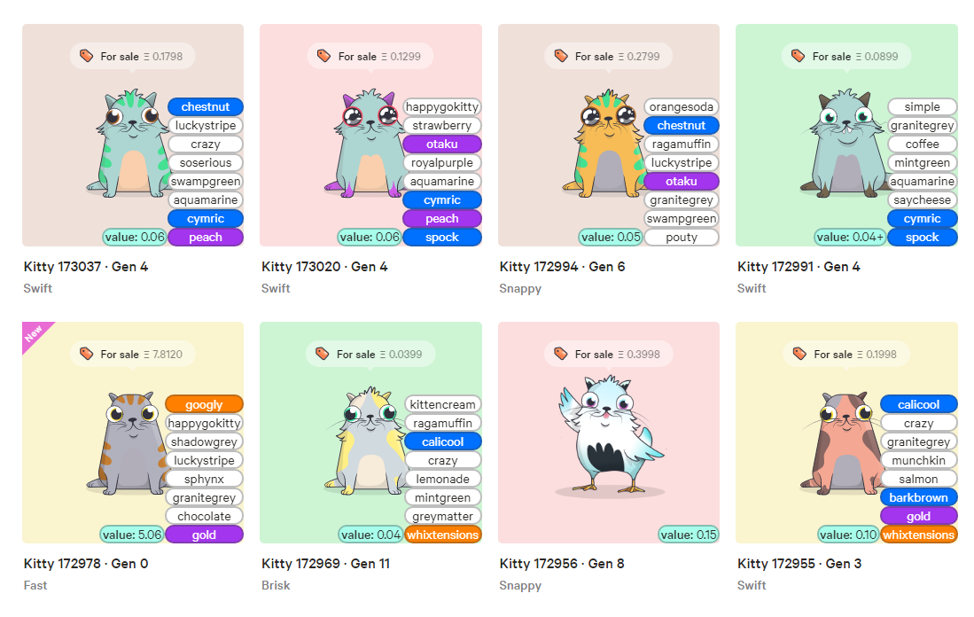Screen dimensions: 974x617
Task: Click the sale tag icon on Kitty 172955
Action: click(x=799, y=354)
